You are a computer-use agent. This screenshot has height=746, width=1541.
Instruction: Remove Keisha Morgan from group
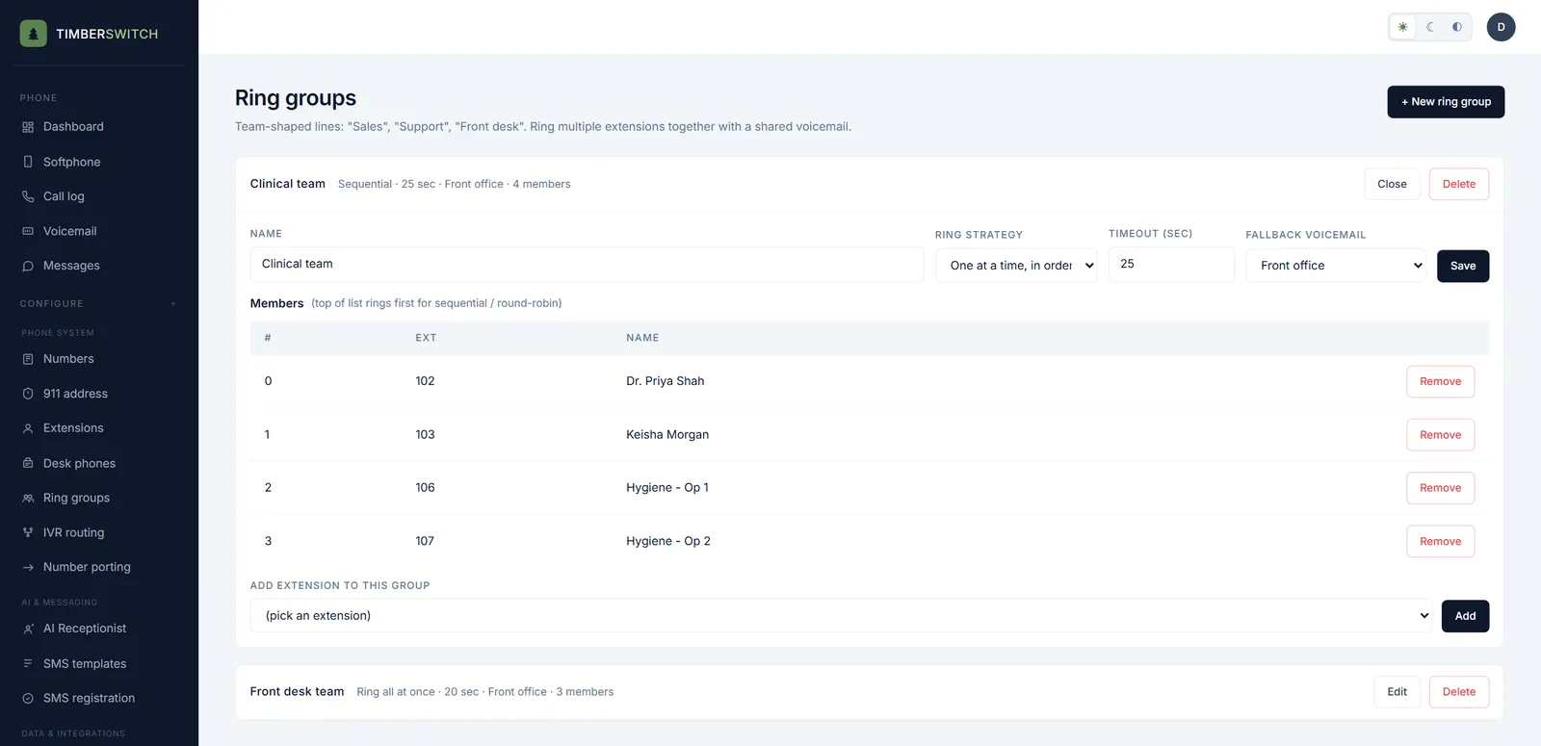[1440, 435]
